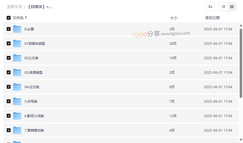Uncheck the 6.影视小说类 folder checkbox
Viewport: 243px width, 143px height.
pos(9,116)
